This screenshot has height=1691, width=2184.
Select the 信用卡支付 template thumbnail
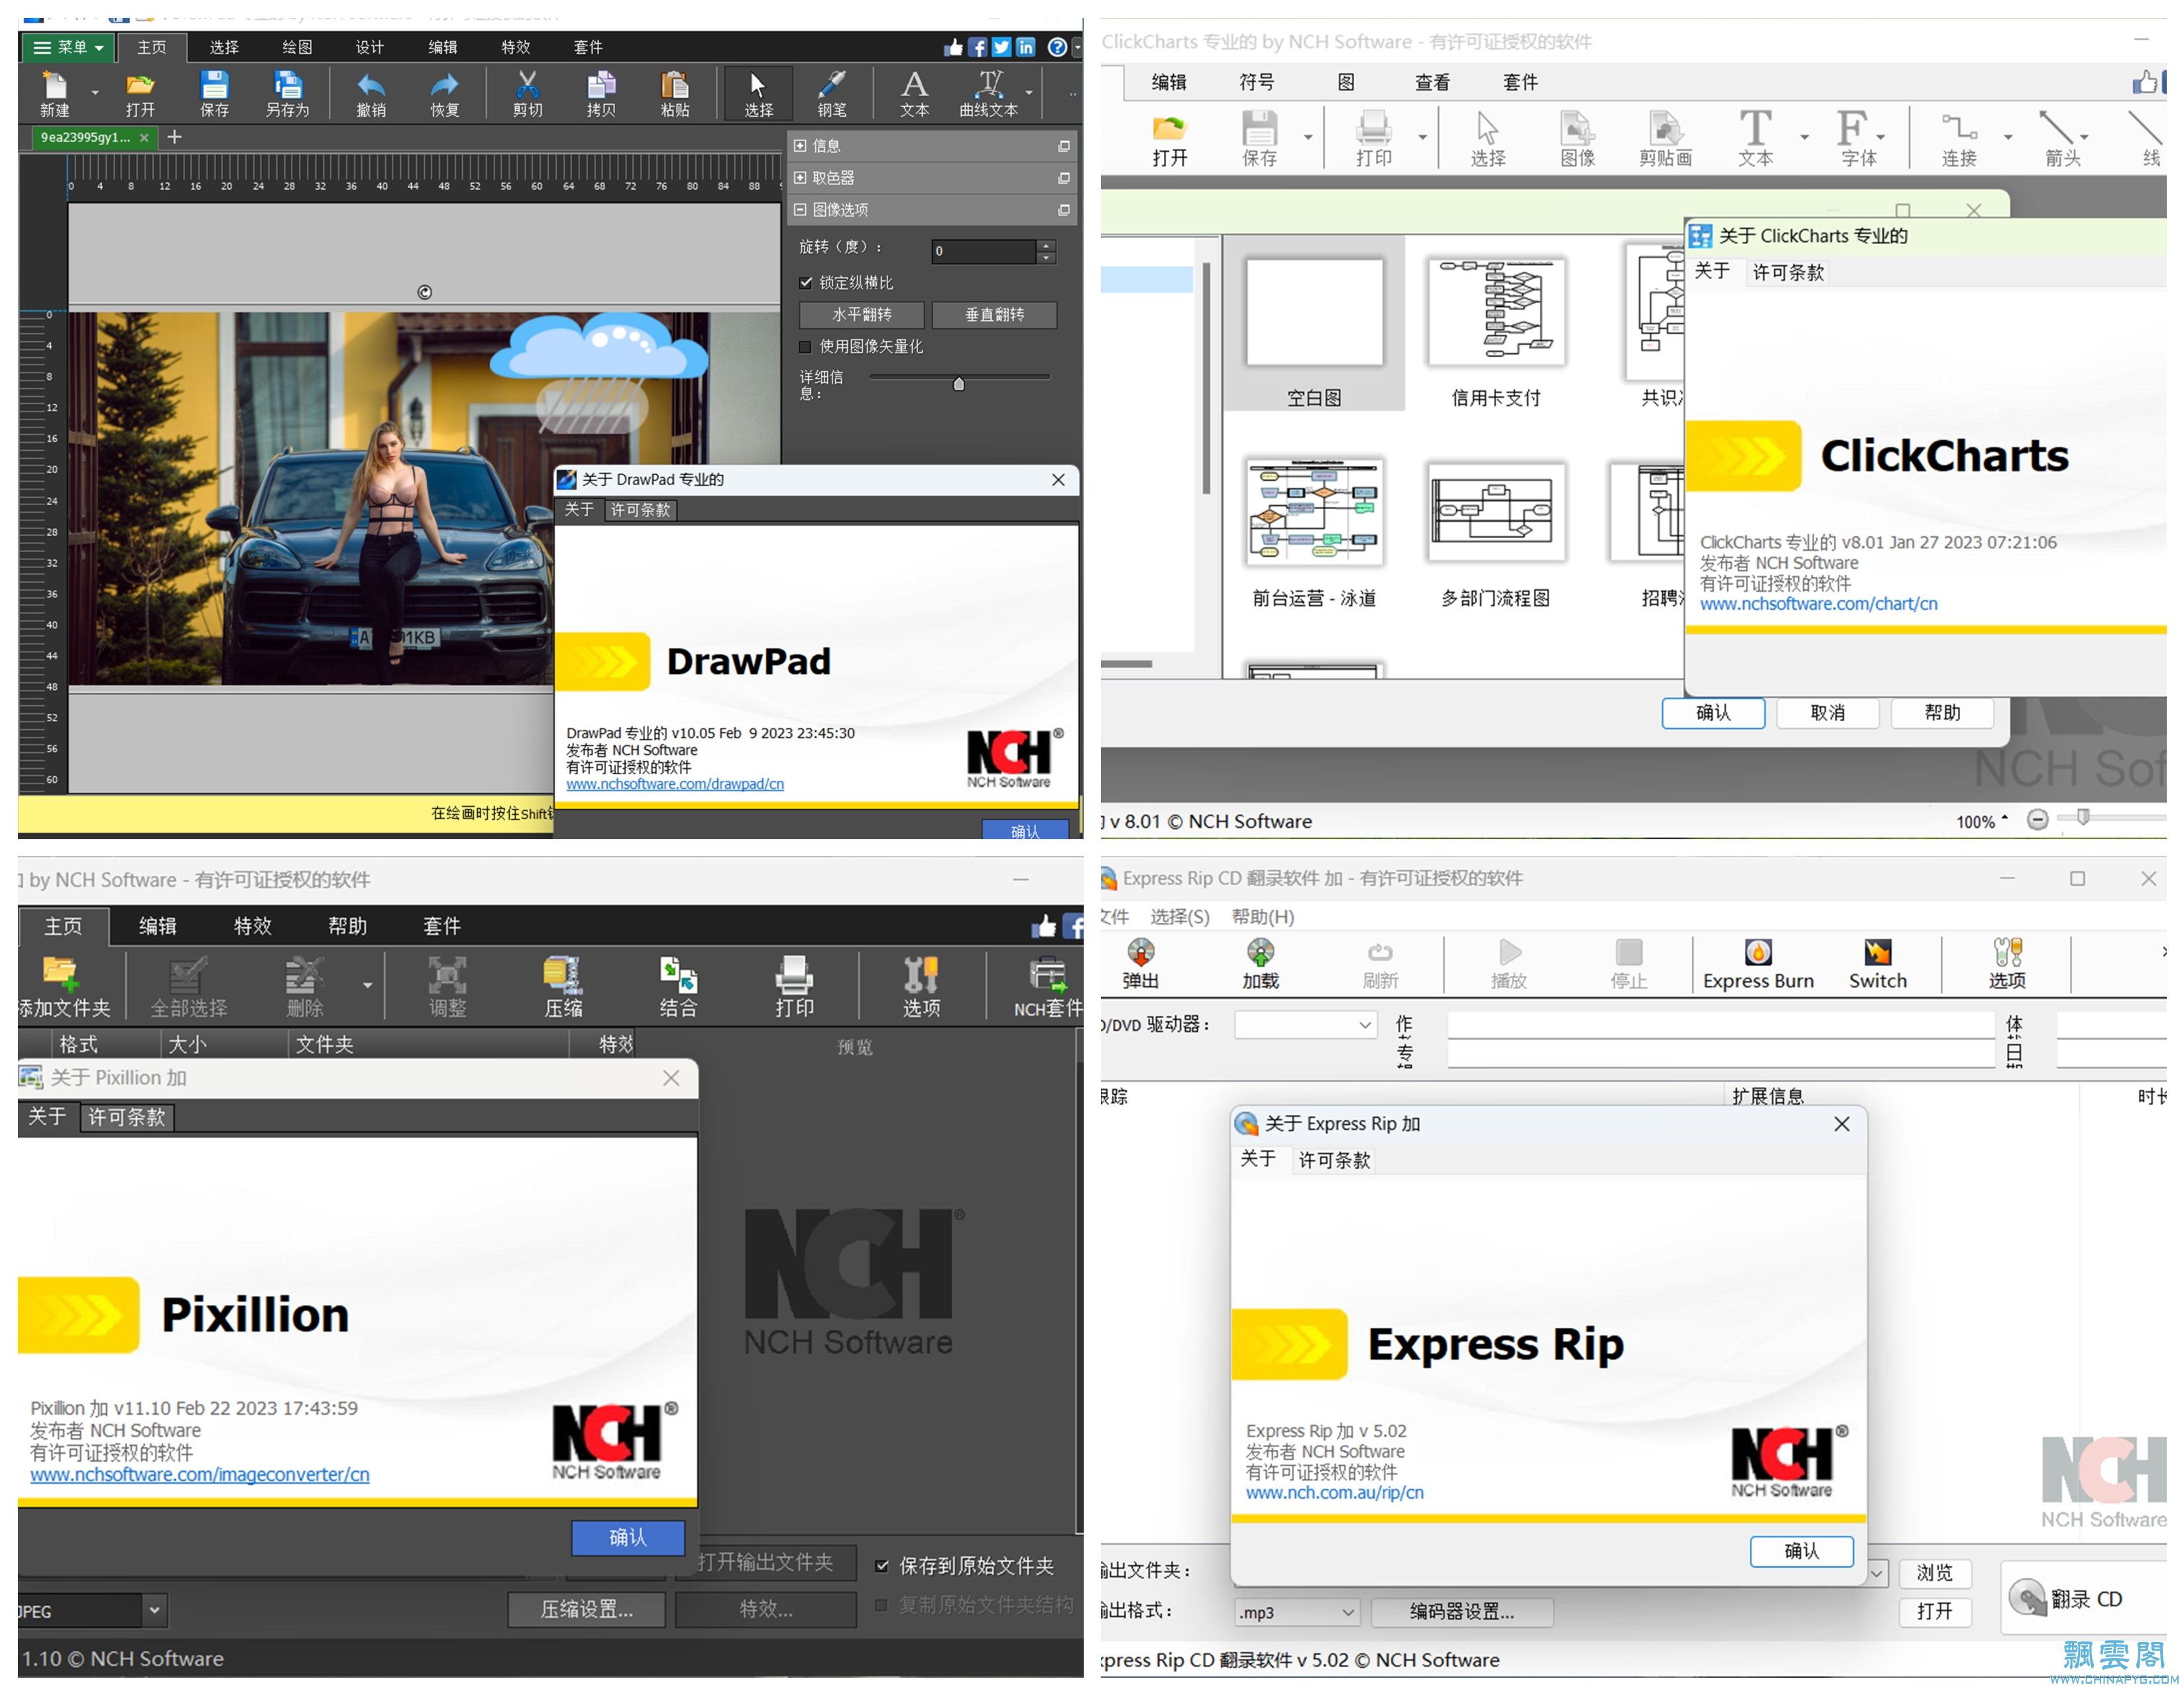(x=1496, y=313)
